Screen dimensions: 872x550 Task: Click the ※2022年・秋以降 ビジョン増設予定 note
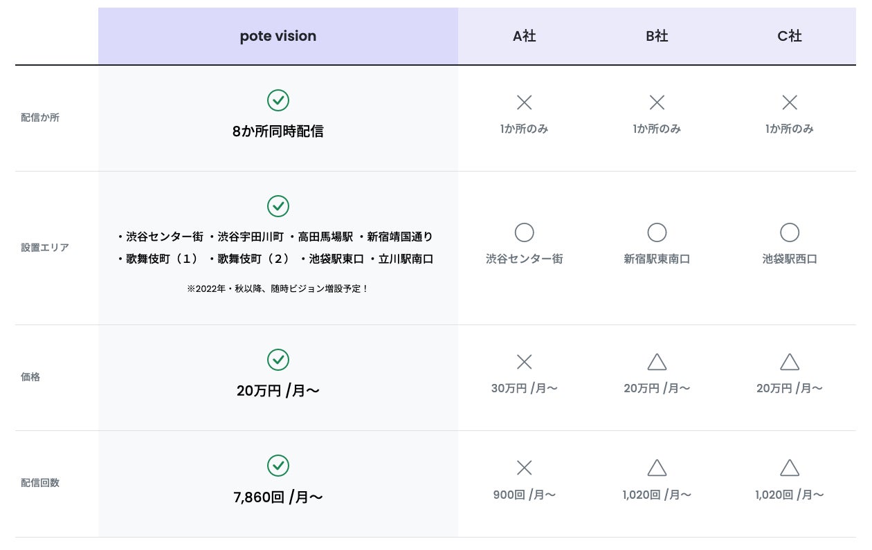(278, 289)
